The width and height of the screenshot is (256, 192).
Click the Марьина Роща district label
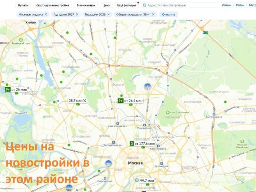pyautogui.click(x=134, y=120)
